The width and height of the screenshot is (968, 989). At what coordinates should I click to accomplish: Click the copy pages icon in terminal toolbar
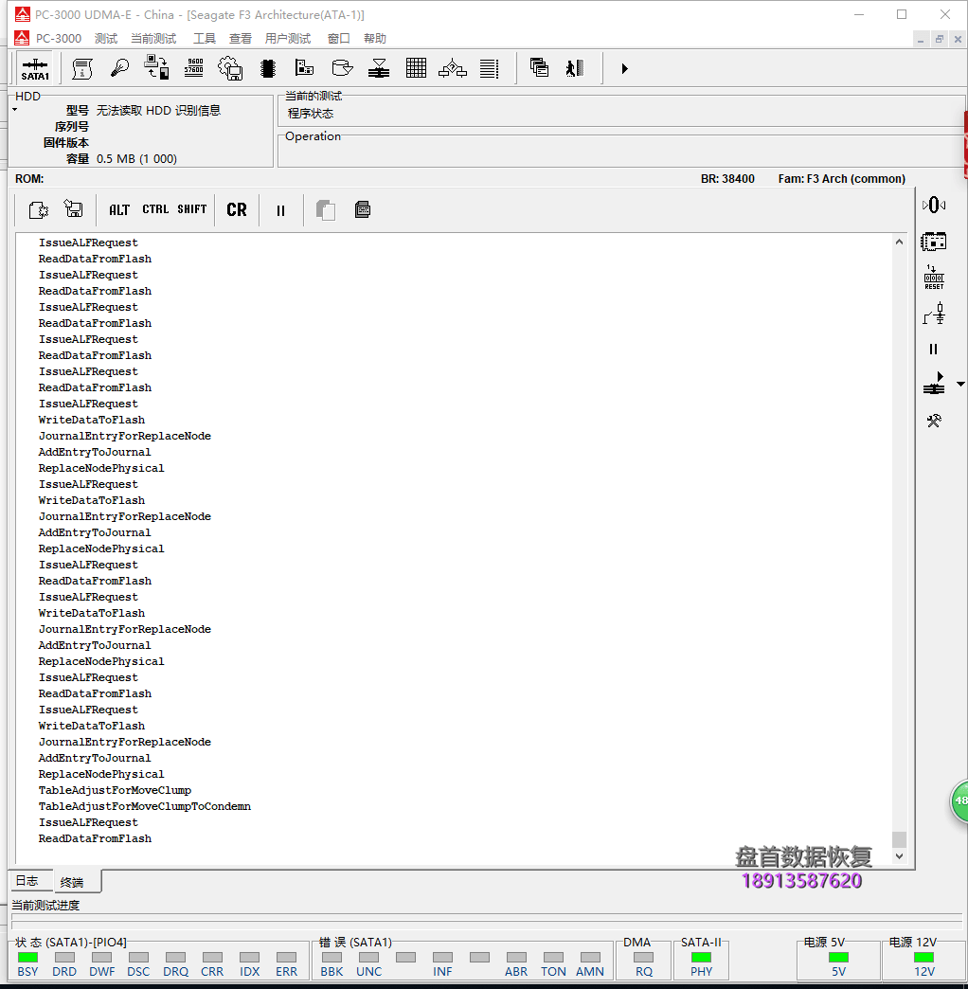click(x=326, y=210)
